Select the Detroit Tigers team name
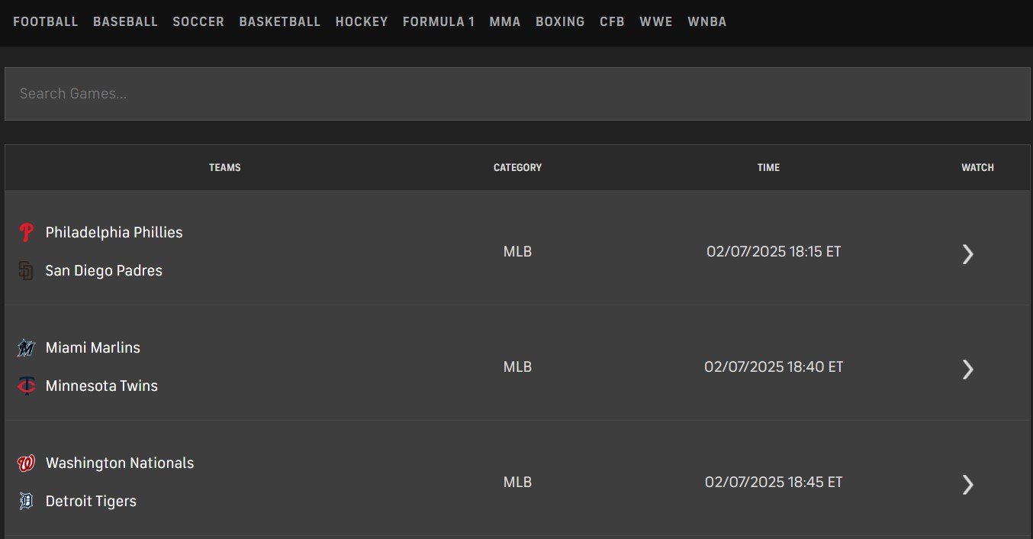Image resolution: width=1033 pixels, height=539 pixels. pos(91,502)
